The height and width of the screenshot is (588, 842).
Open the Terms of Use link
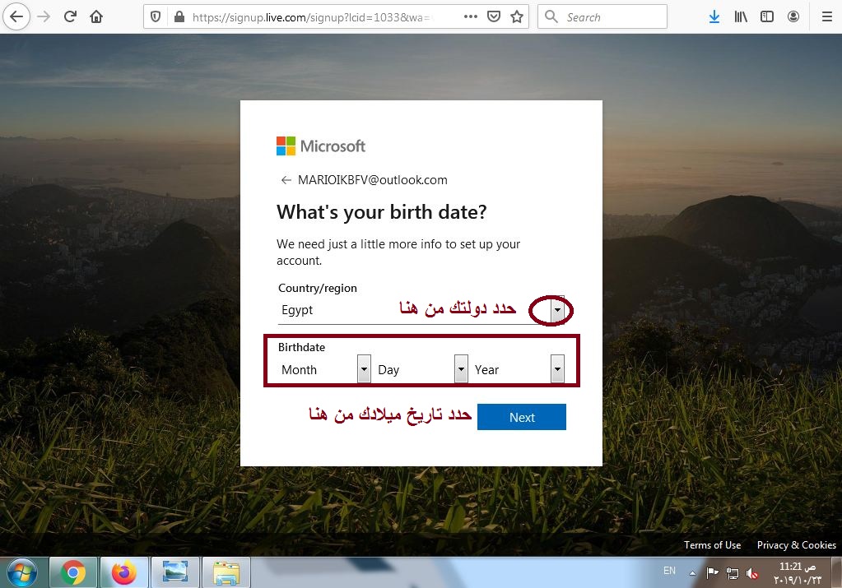712,544
